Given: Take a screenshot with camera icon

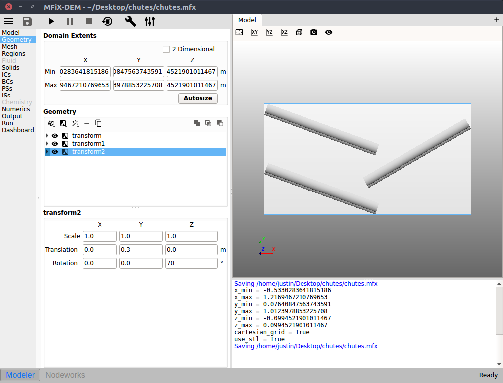Looking at the screenshot, I should click(314, 32).
